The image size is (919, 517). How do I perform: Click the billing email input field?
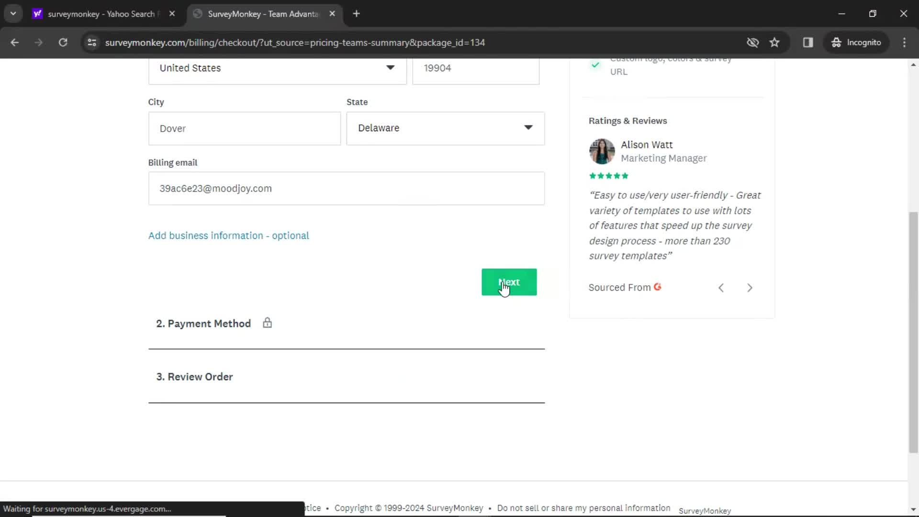(x=346, y=188)
